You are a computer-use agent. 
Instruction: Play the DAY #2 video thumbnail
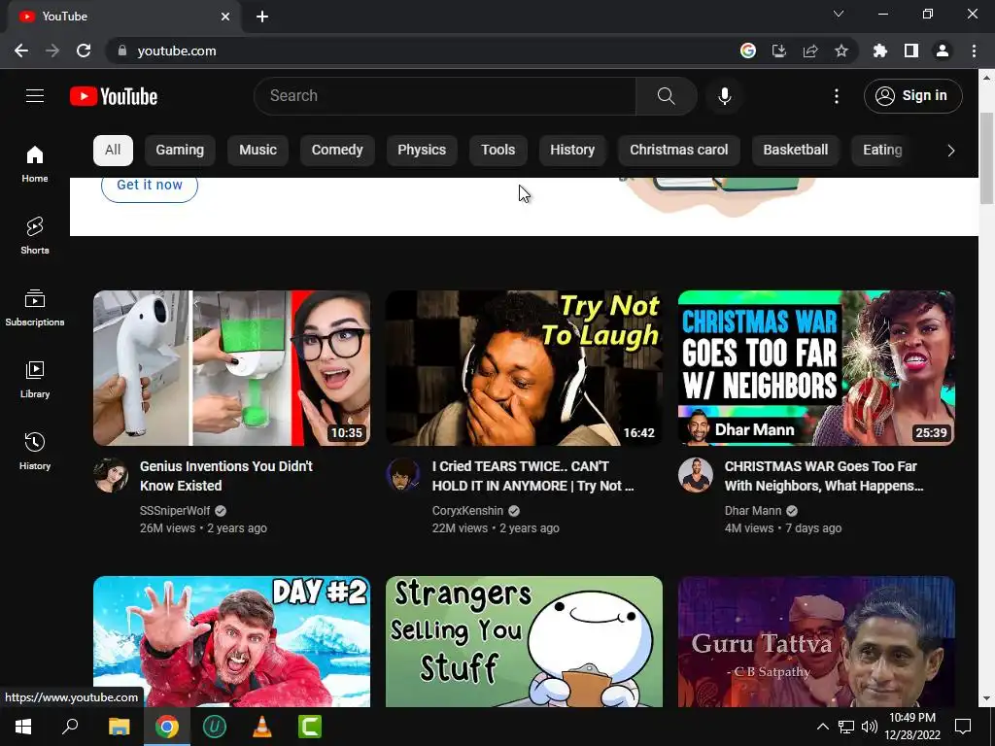(231, 641)
